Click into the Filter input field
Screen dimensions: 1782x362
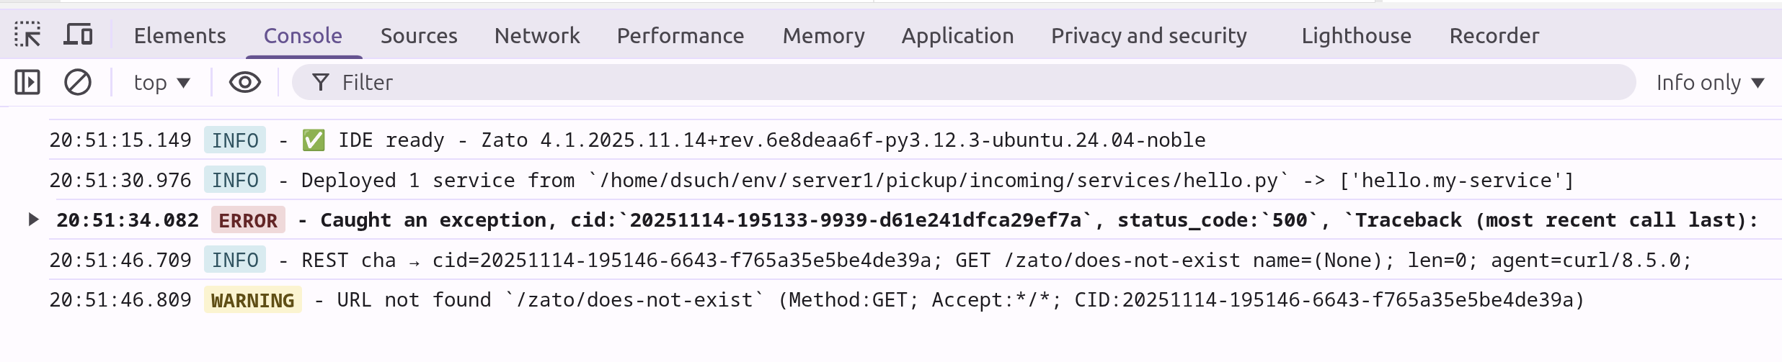click(937, 83)
